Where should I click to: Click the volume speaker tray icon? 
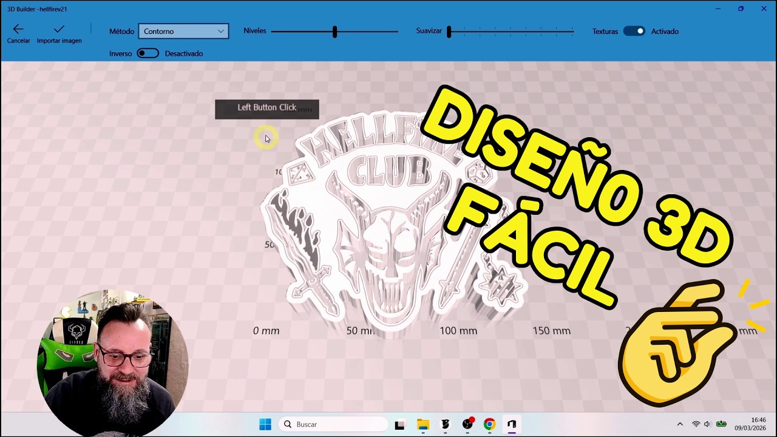(x=707, y=424)
